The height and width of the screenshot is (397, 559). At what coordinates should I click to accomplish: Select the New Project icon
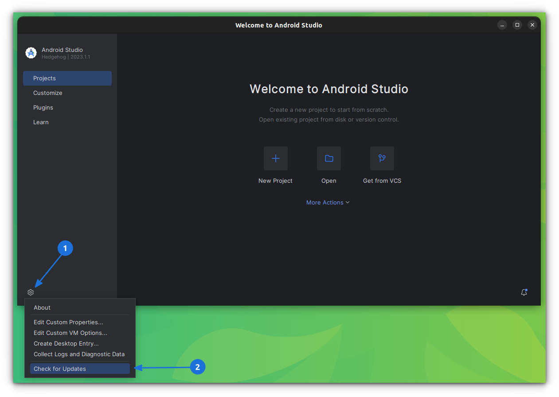tap(275, 158)
